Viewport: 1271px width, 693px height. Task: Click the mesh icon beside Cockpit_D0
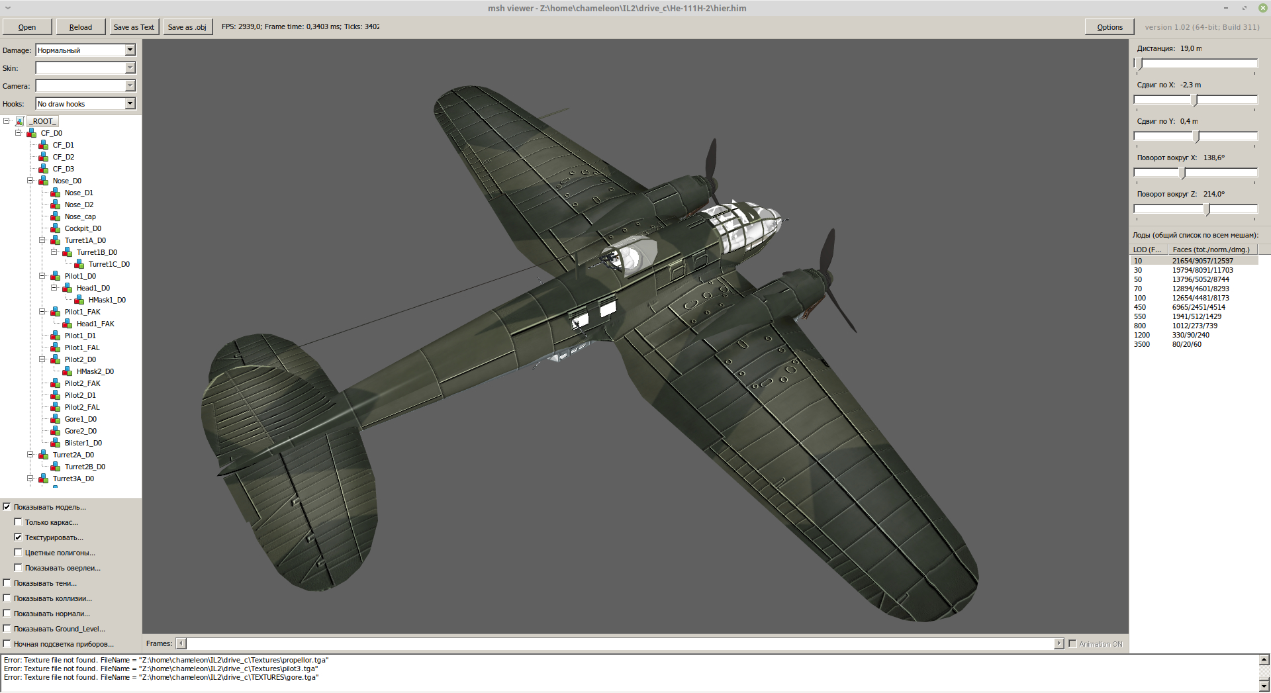[x=56, y=228]
